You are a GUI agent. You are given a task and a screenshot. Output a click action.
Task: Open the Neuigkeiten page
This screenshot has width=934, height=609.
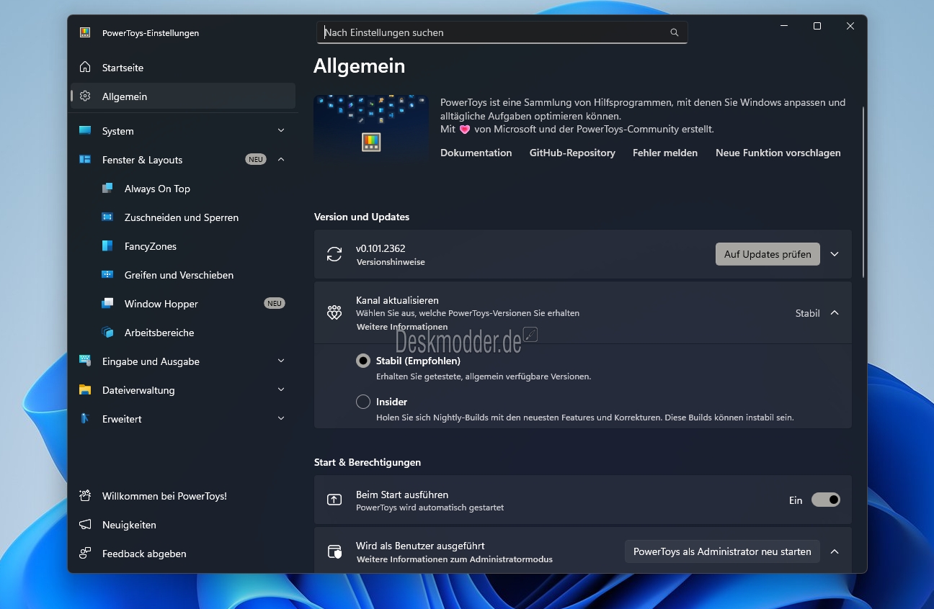point(183,525)
